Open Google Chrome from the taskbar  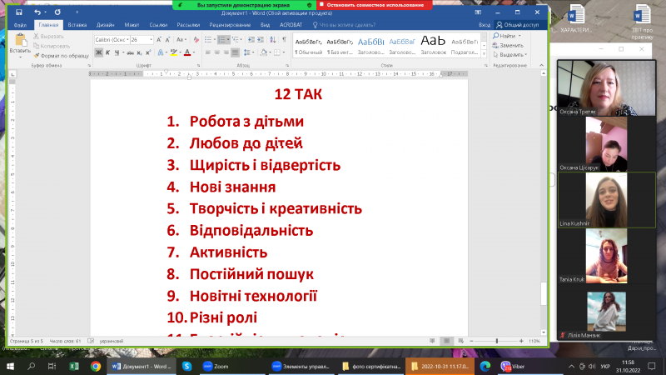point(95,366)
